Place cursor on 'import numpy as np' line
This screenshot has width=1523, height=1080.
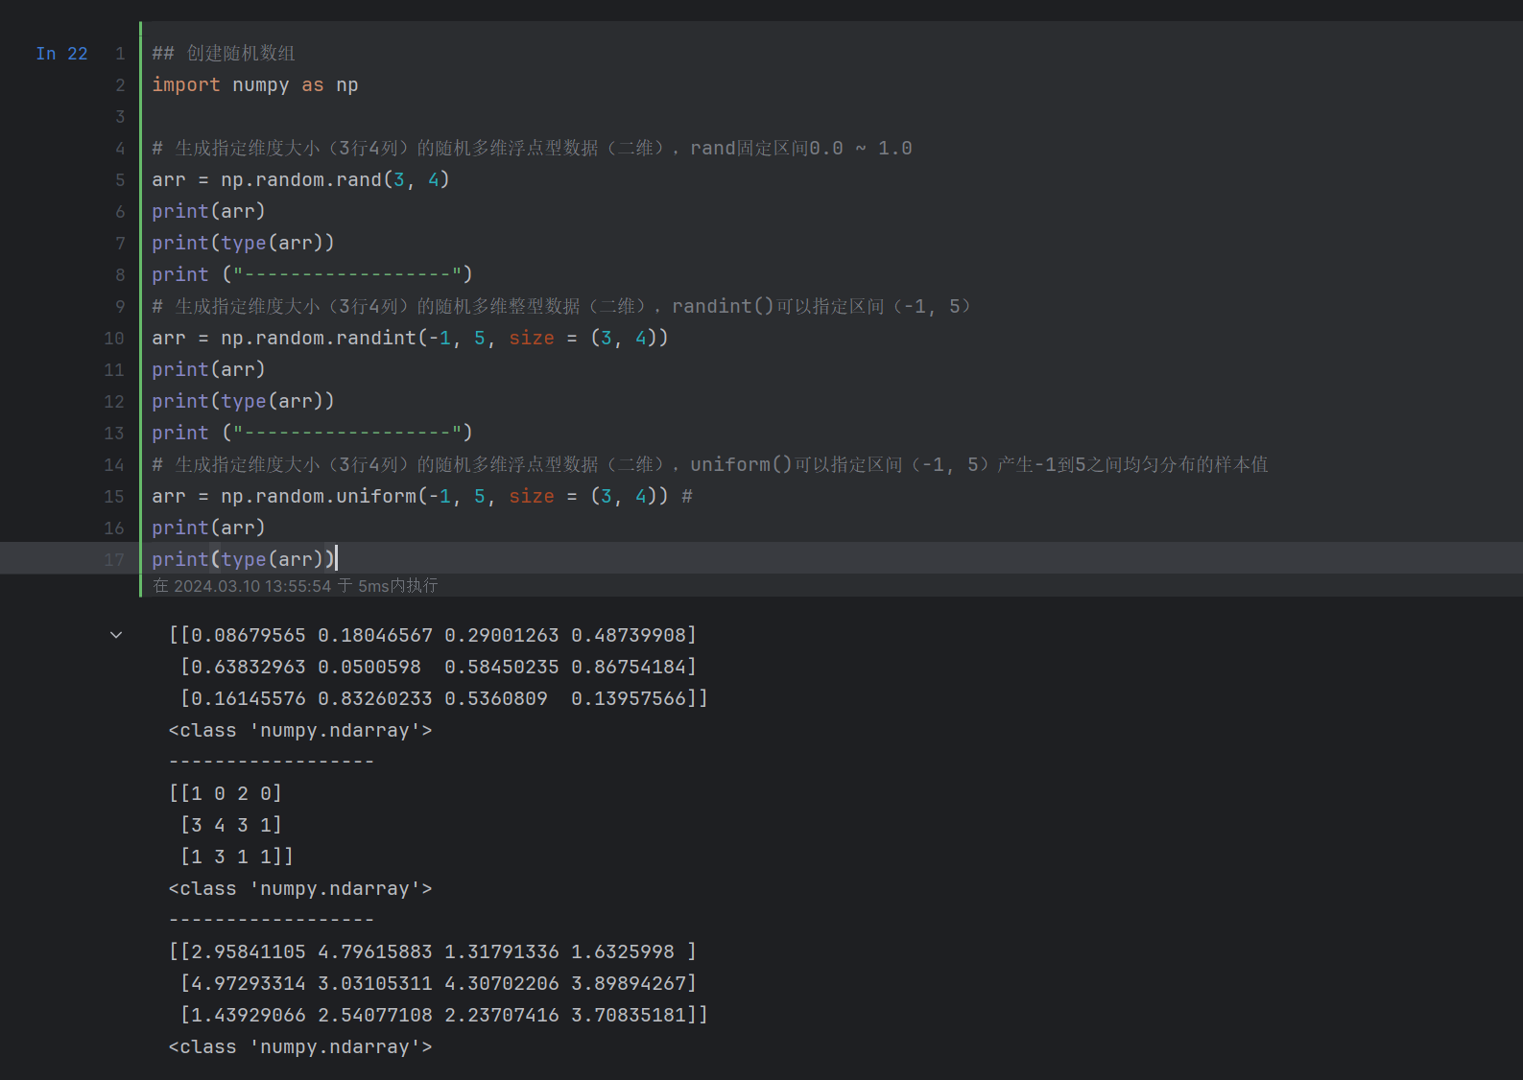[x=255, y=85]
